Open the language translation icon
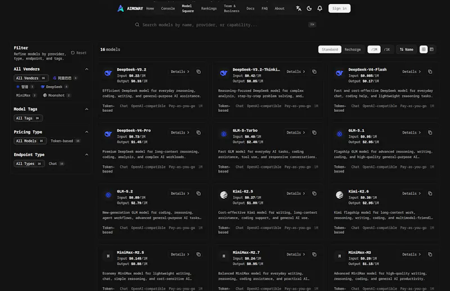This screenshot has height=291, width=450. [299, 8]
